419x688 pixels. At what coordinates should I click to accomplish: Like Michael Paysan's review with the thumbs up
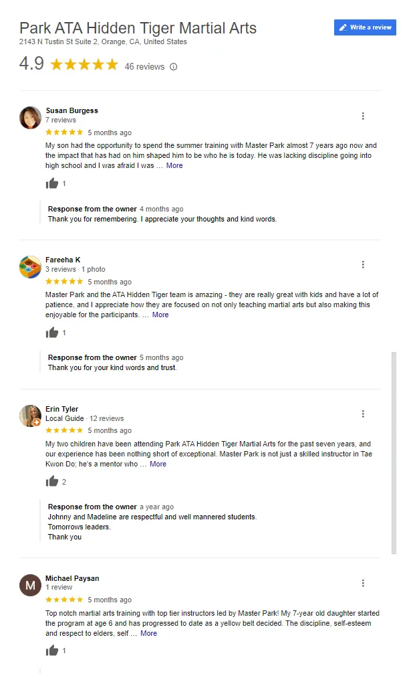(51, 651)
